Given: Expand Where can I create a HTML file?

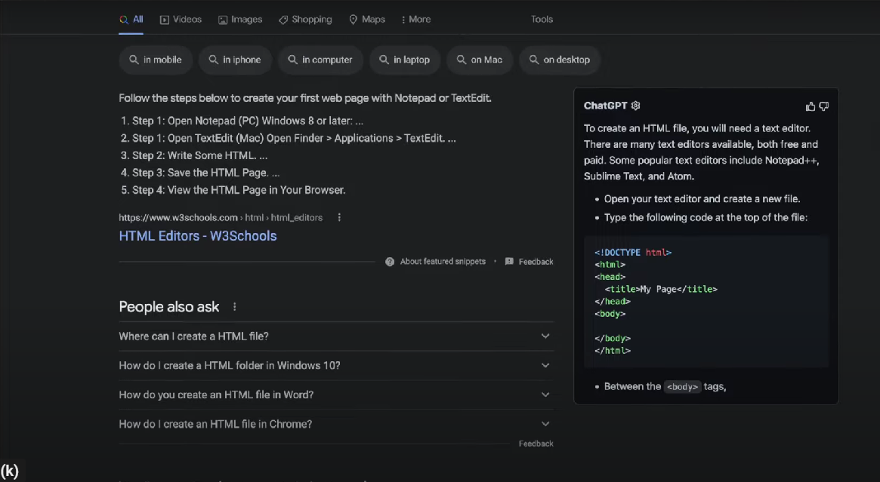Looking at the screenshot, I should [x=335, y=336].
